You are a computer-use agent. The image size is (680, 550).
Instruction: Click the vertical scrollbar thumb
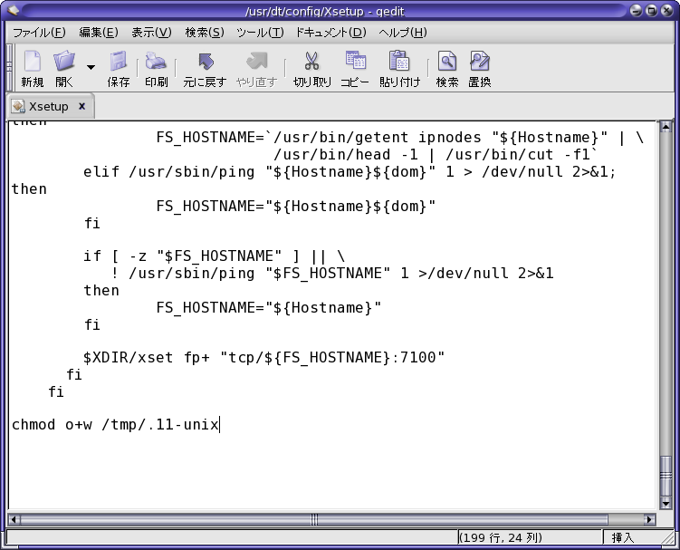666,476
